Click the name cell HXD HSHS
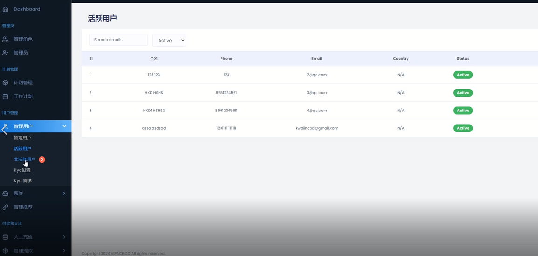The image size is (538, 256). (x=154, y=93)
